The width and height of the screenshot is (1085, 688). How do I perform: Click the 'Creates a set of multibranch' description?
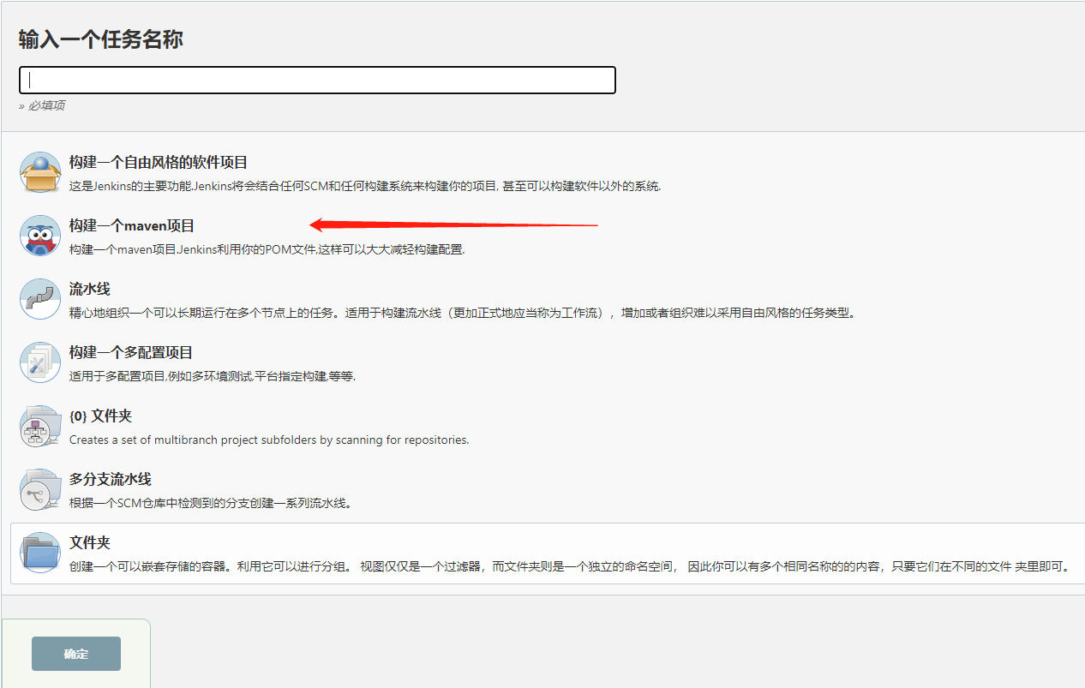[269, 440]
